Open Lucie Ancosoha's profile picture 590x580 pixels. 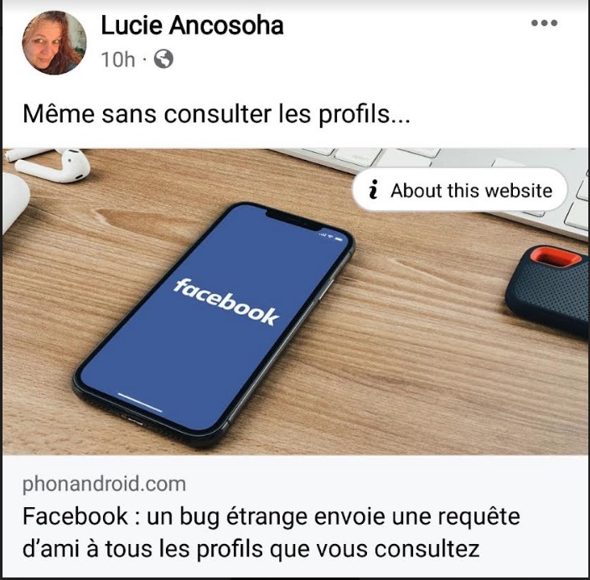tap(54, 43)
